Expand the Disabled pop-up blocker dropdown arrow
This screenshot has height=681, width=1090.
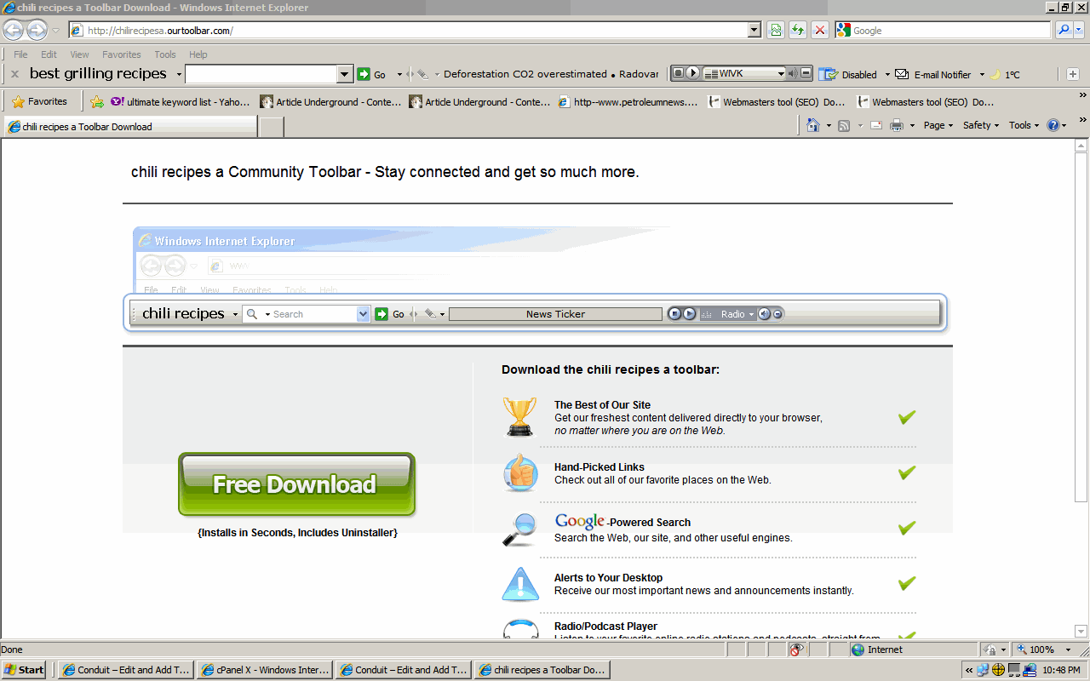886,75
